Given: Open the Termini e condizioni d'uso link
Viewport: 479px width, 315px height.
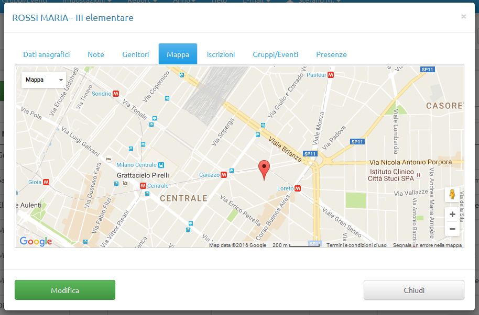Looking at the screenshot, I should [356, 245].
